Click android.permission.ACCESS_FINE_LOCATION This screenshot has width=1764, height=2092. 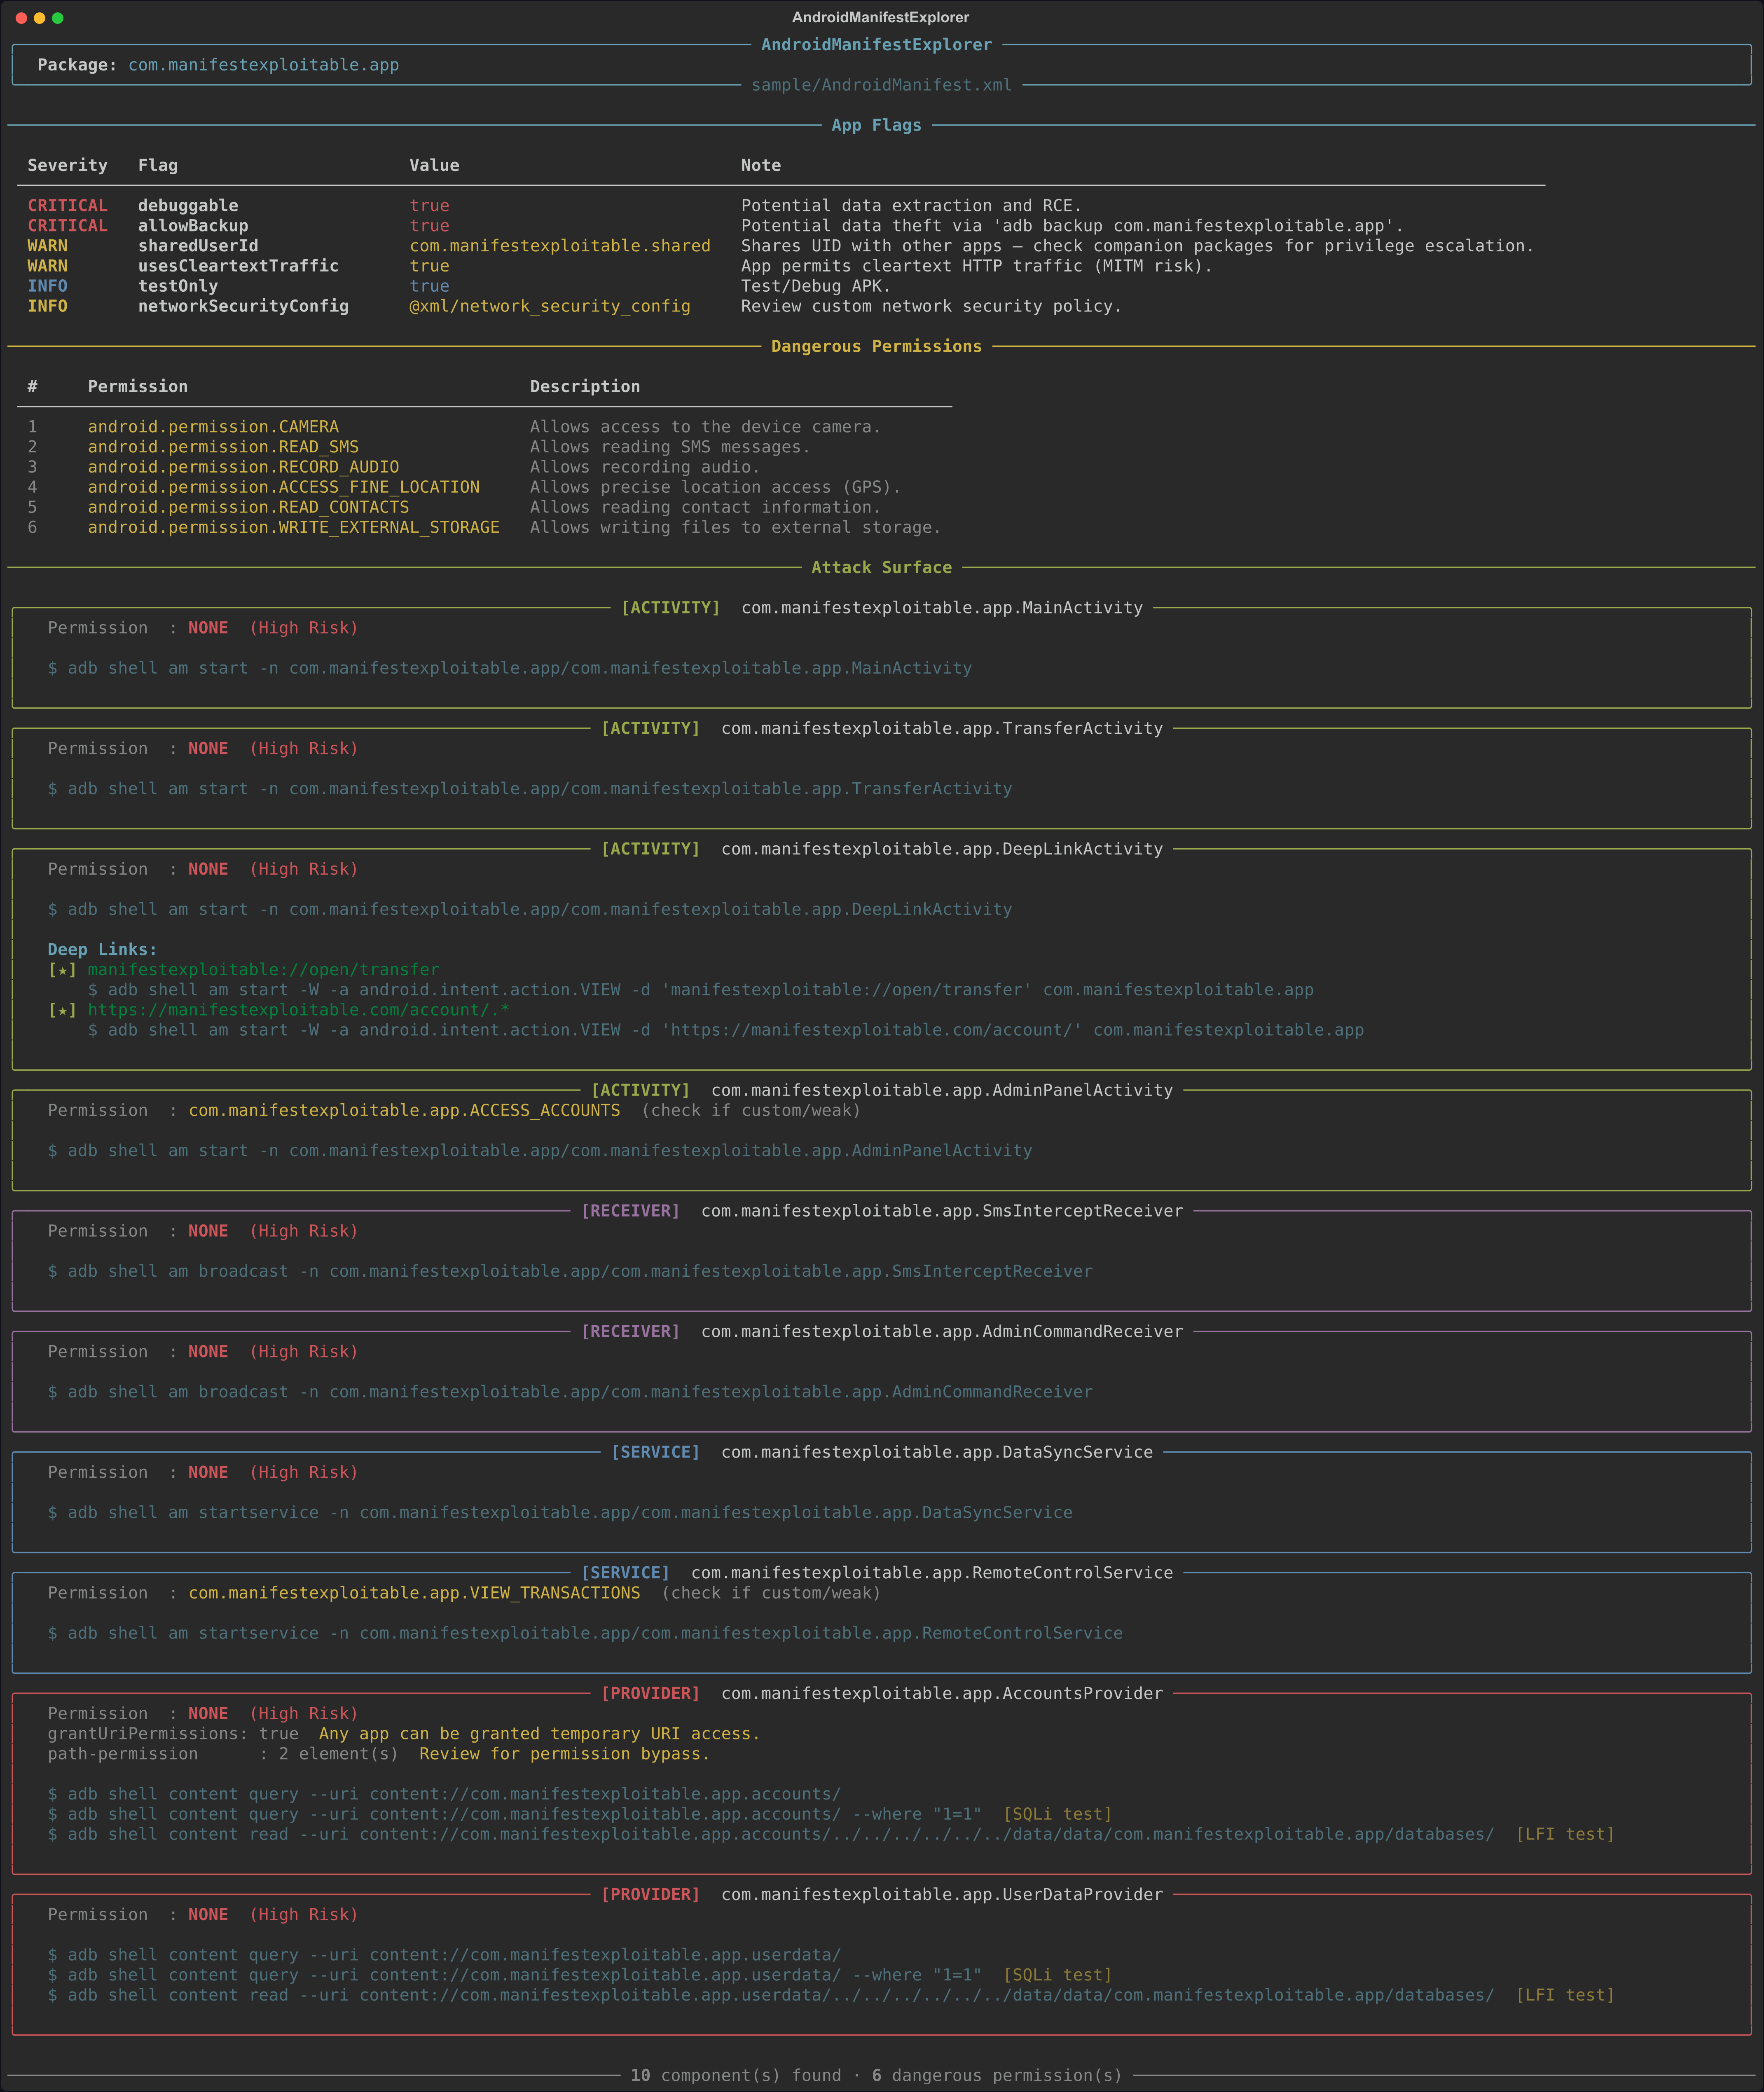(x=284, y=487)
